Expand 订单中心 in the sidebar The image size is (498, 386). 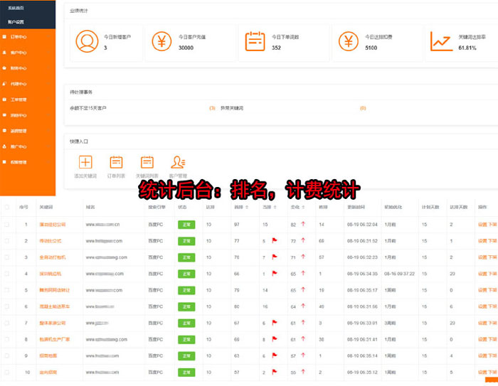tap(18, 36)
